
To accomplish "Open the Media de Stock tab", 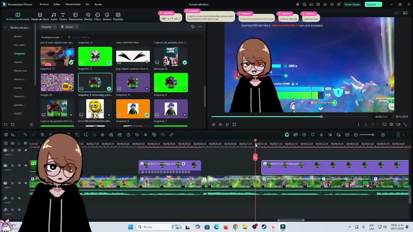I will [40, 17].
